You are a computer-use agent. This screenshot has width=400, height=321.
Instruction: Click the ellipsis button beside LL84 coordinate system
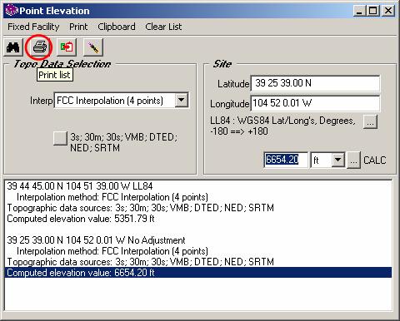pos(370,121)
